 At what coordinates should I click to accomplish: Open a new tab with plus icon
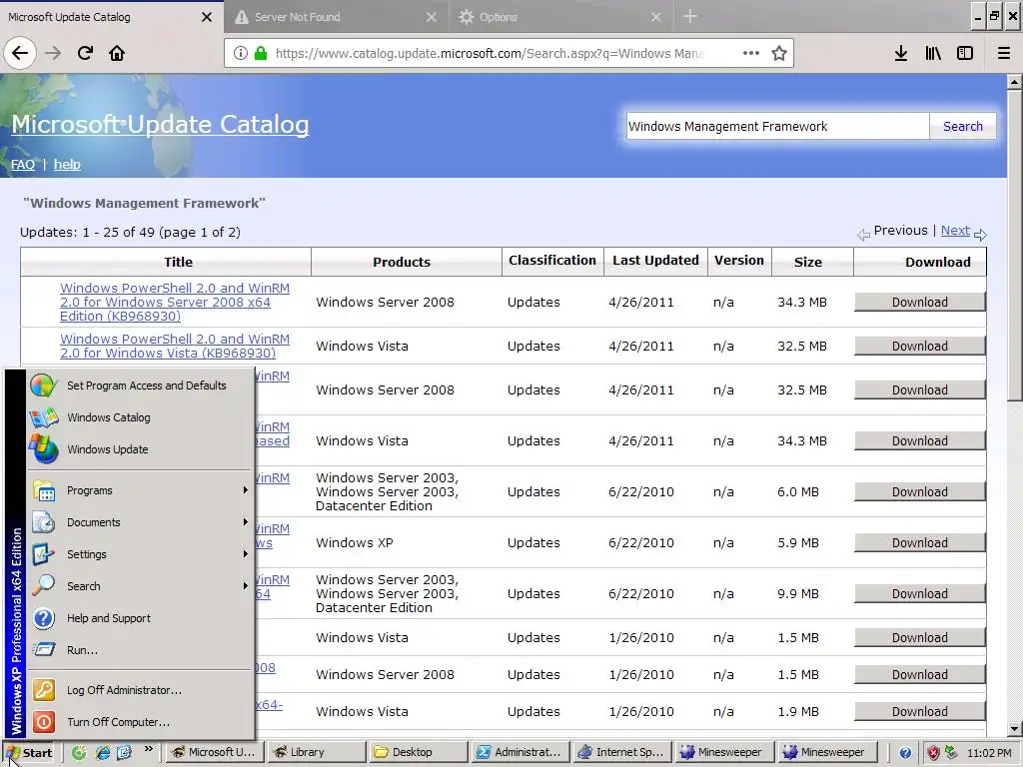pos(690,16)
